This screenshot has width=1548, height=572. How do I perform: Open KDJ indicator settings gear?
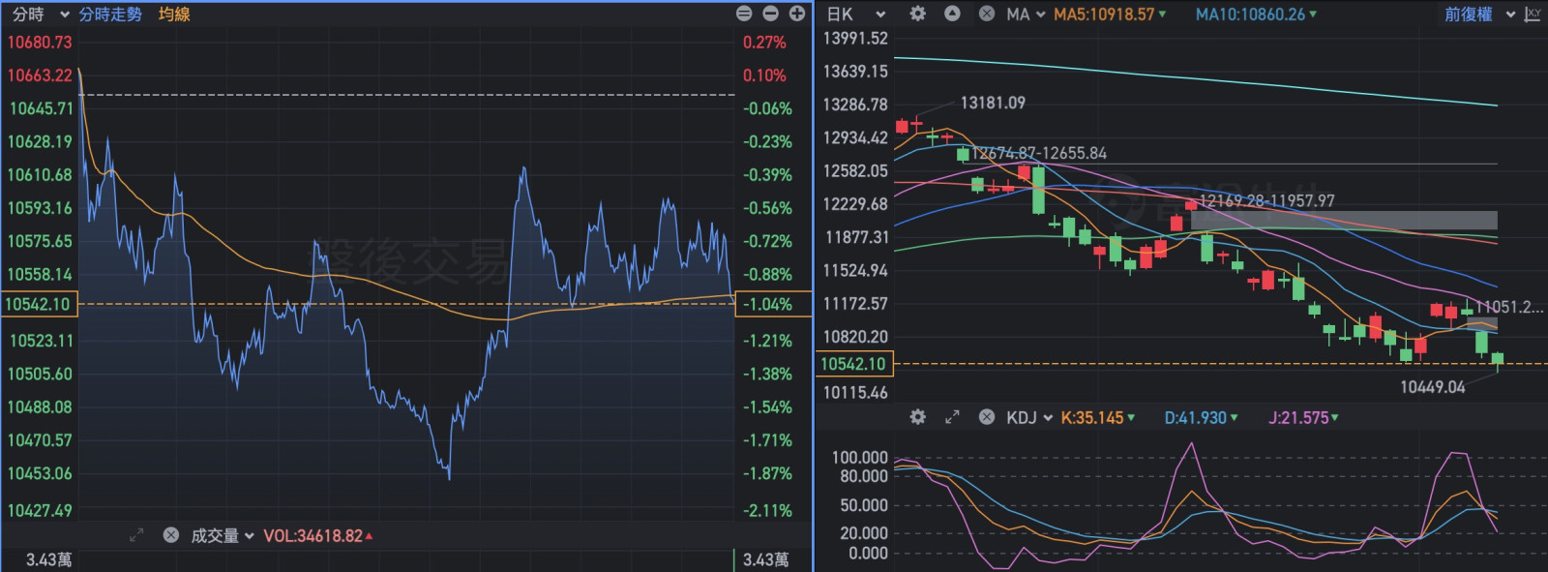coord(917,417)
